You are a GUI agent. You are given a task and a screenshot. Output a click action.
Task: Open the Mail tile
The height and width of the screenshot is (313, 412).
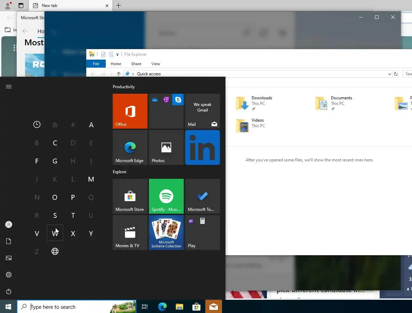(202, 111)
